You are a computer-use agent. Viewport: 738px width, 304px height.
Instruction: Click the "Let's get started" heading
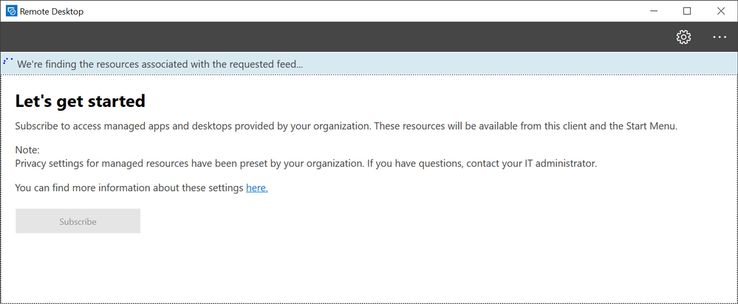coord(80,101)
